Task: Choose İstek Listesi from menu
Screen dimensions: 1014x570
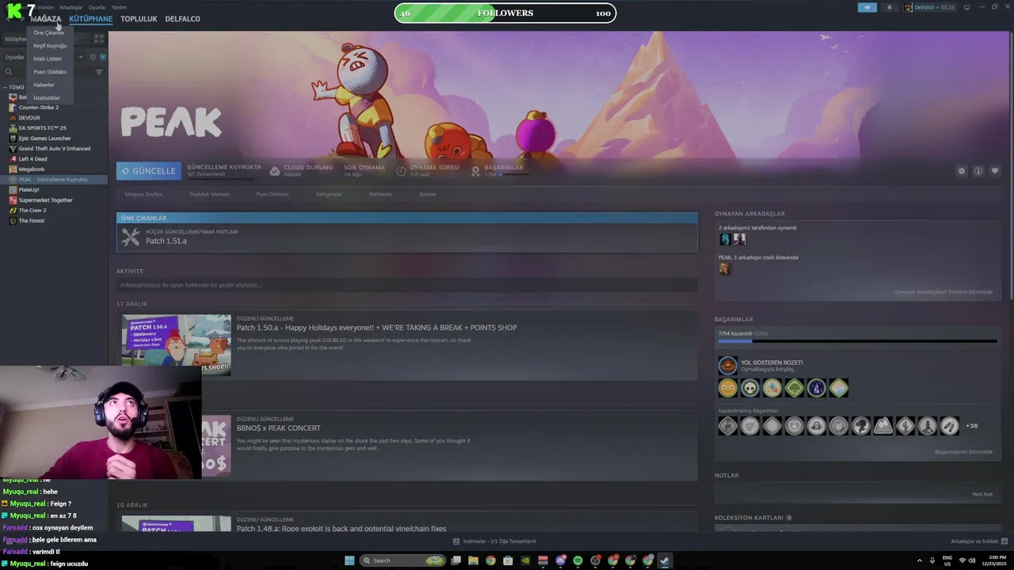Action: coord(48,59)
